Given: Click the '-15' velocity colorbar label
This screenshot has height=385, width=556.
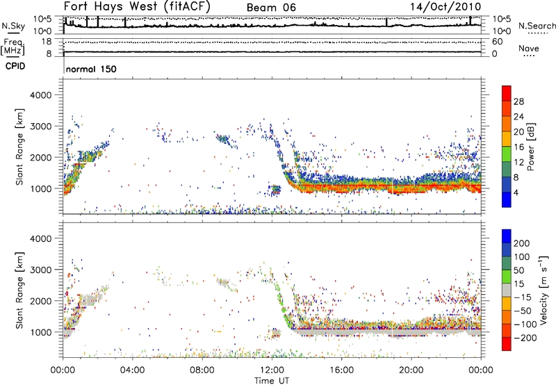Looking at the screenshot, I should point(523,297).
